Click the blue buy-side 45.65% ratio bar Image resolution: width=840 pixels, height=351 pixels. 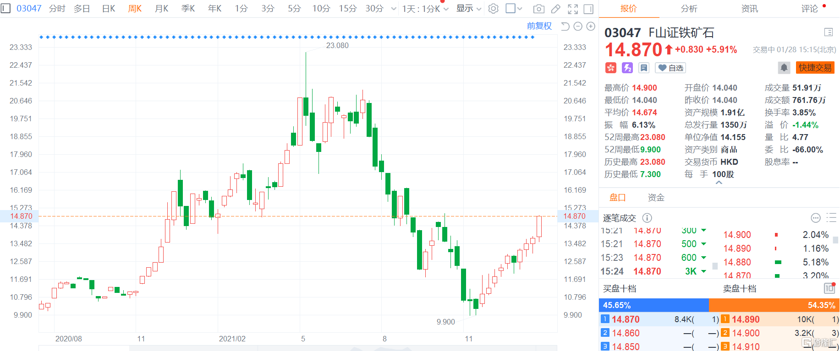coord(653,305)
